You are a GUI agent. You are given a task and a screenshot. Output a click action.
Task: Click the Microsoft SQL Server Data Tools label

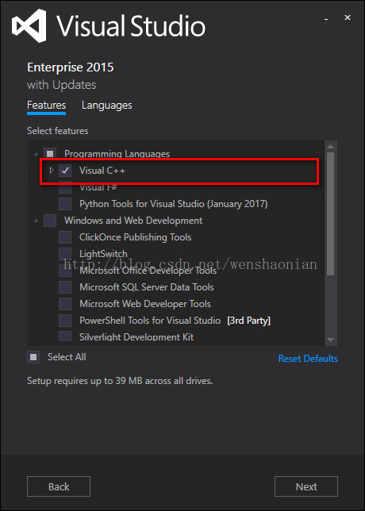(147, 287)
